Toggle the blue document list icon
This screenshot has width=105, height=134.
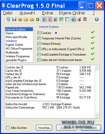coord(44,19)
